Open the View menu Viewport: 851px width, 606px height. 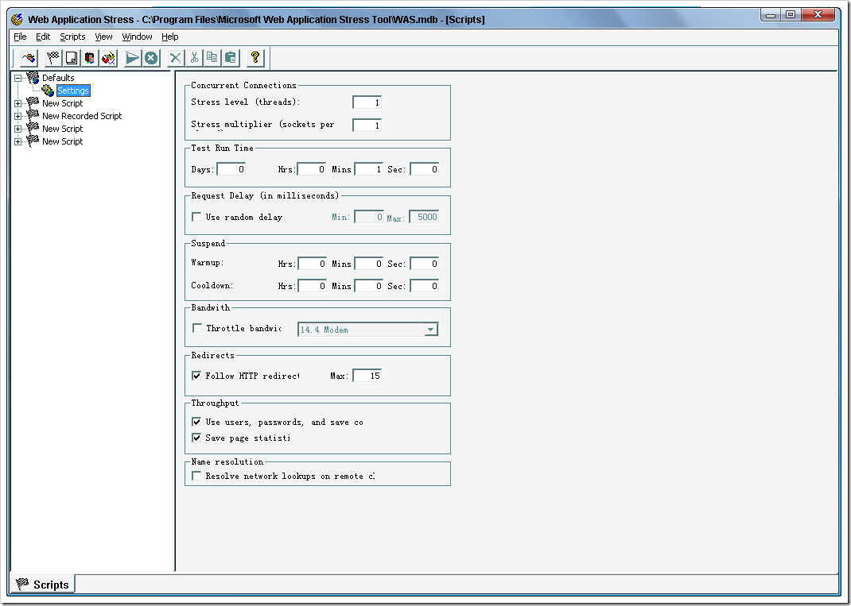point(103,37)
